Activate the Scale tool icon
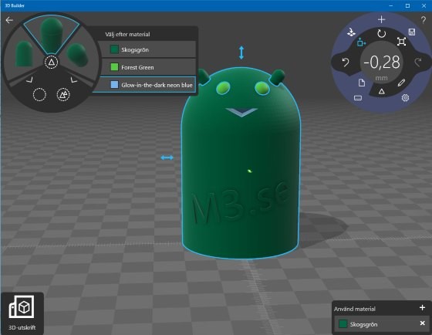The width and height of the screenshot is (432, 335). [401, 42]
